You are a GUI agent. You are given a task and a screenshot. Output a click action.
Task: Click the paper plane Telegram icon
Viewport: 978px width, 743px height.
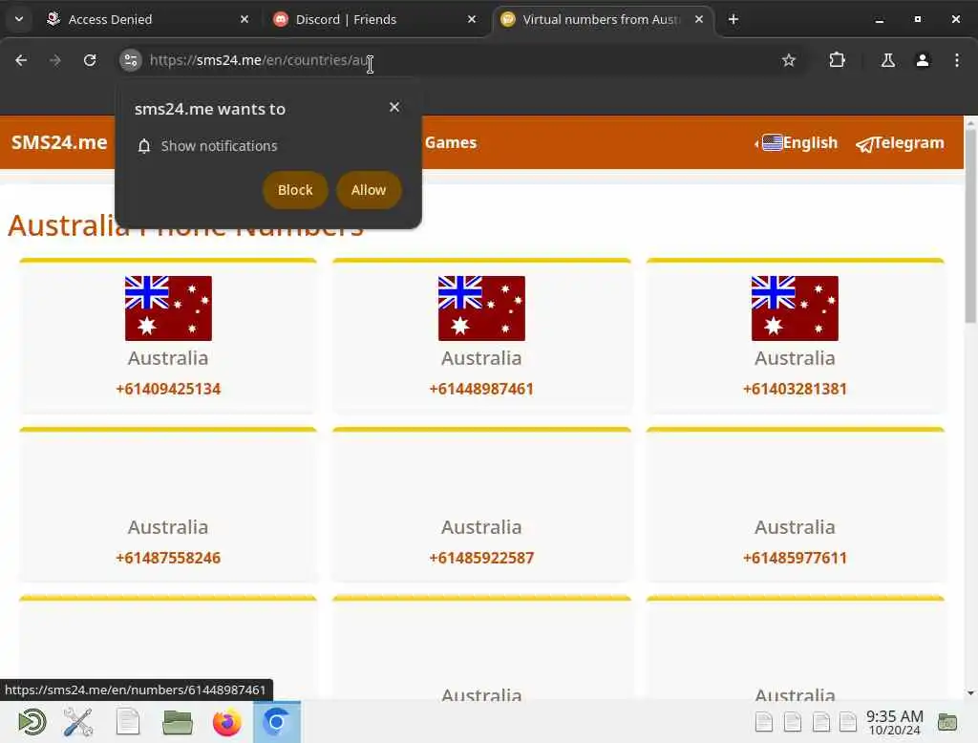(864, 145)
